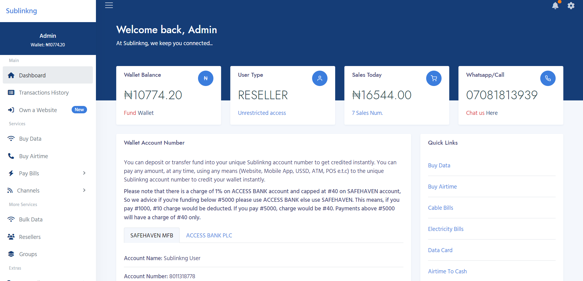Image resolution: width=583 pixels, height=281 pixels.
Task: Switch to the ACCESS BANK PLC tab
Action: [x=209, y=236]
